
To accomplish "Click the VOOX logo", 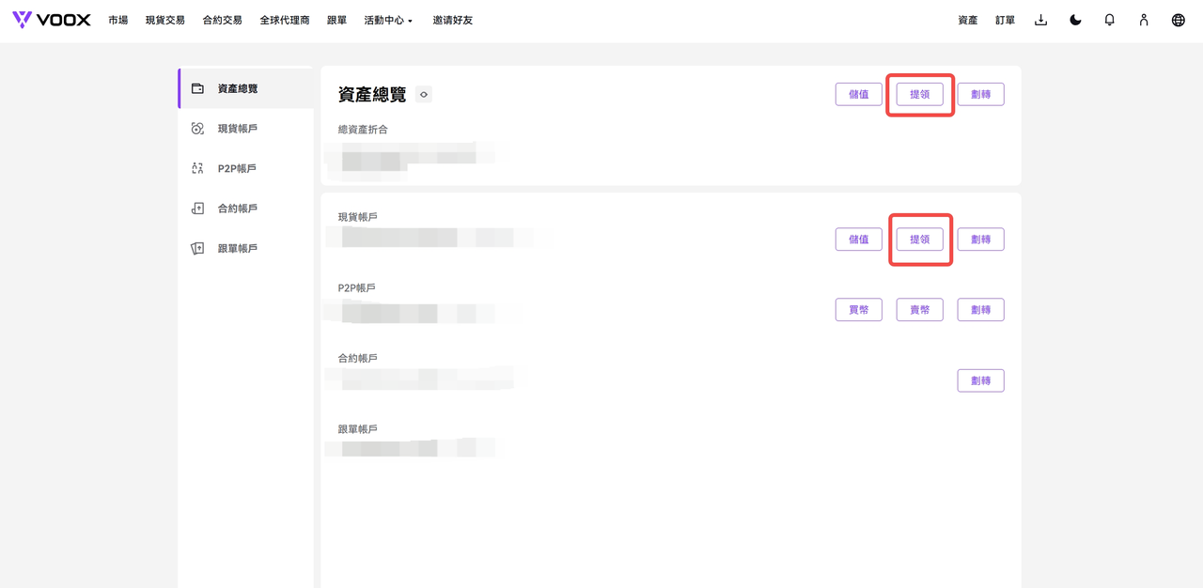I will tap(52, 20).
